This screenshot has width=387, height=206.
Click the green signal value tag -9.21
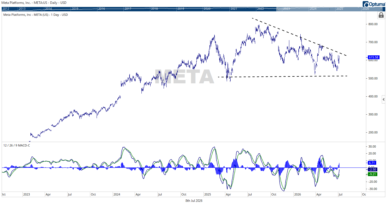pyautogui.click(x=372, y=174)
